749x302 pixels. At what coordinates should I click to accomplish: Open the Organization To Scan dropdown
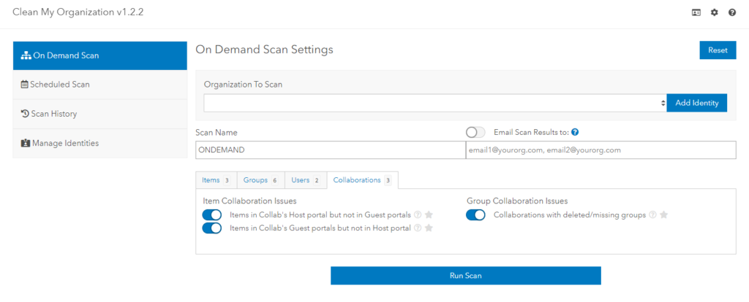click(x=434, y=103)
